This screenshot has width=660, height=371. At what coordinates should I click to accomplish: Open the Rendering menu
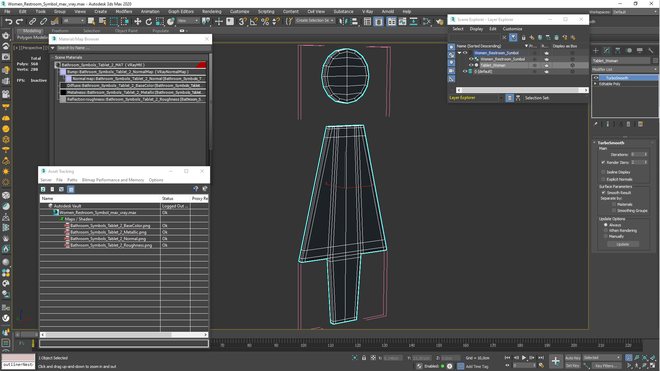(211, 11)
